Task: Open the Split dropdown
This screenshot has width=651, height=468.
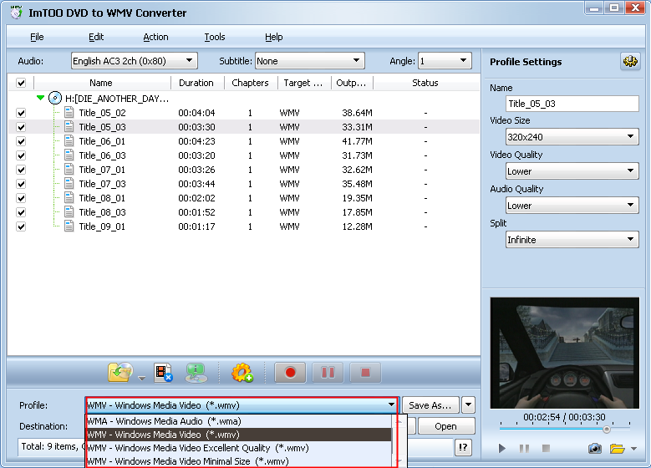Action: (572, 240)
